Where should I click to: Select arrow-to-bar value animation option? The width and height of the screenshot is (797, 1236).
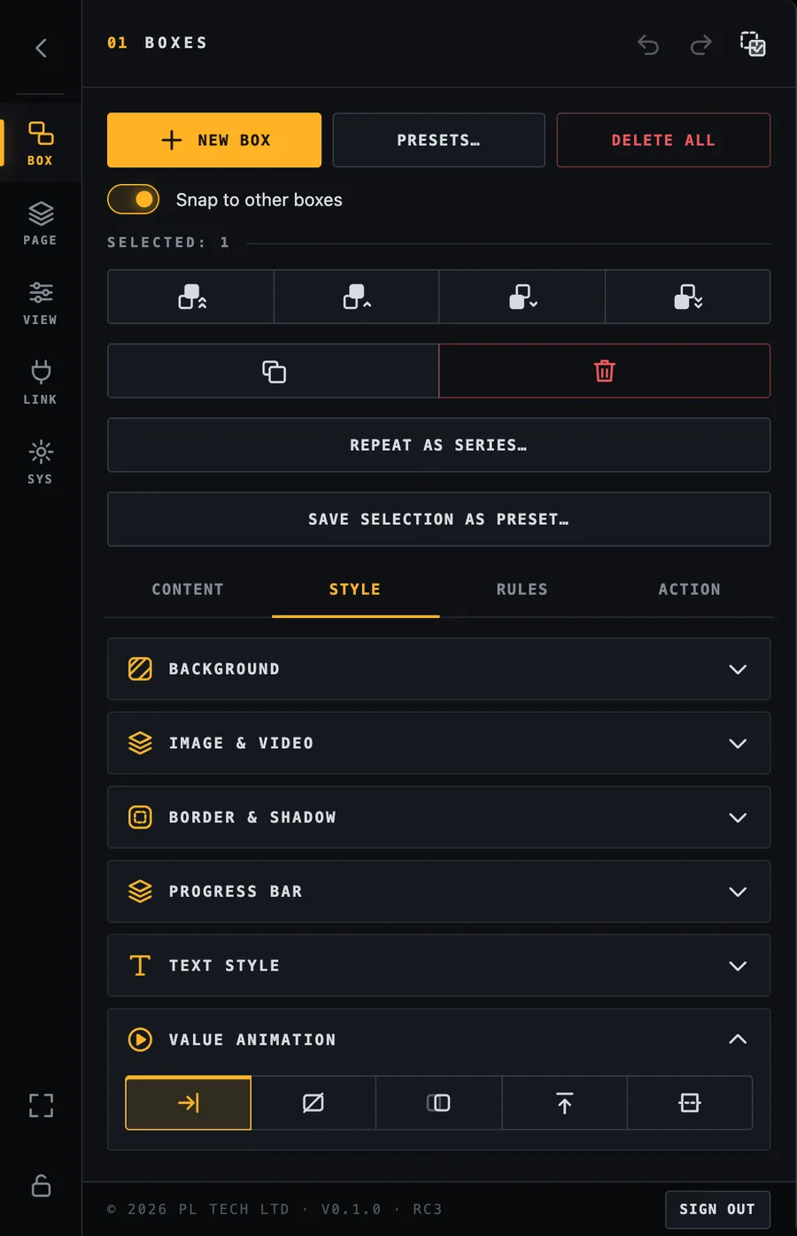coord(189,1103)
